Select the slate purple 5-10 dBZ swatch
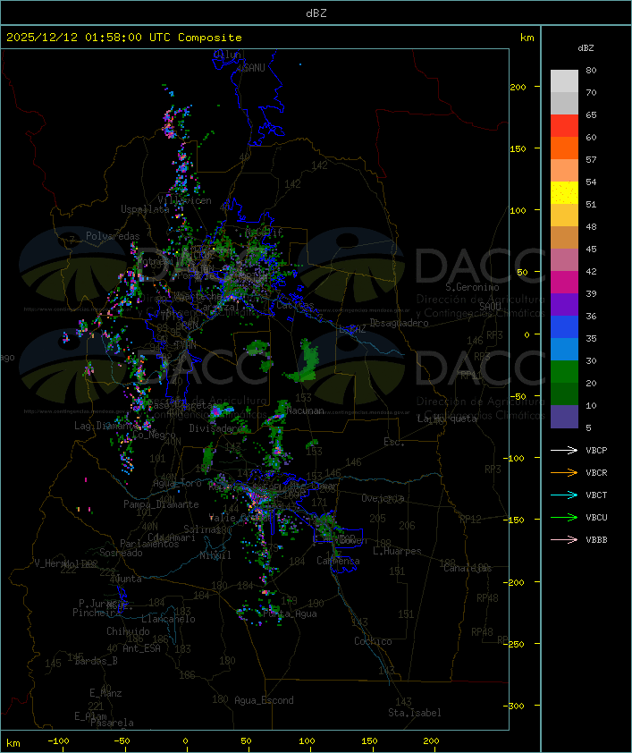This screenshot has height=753, width=632. point(564,417)
